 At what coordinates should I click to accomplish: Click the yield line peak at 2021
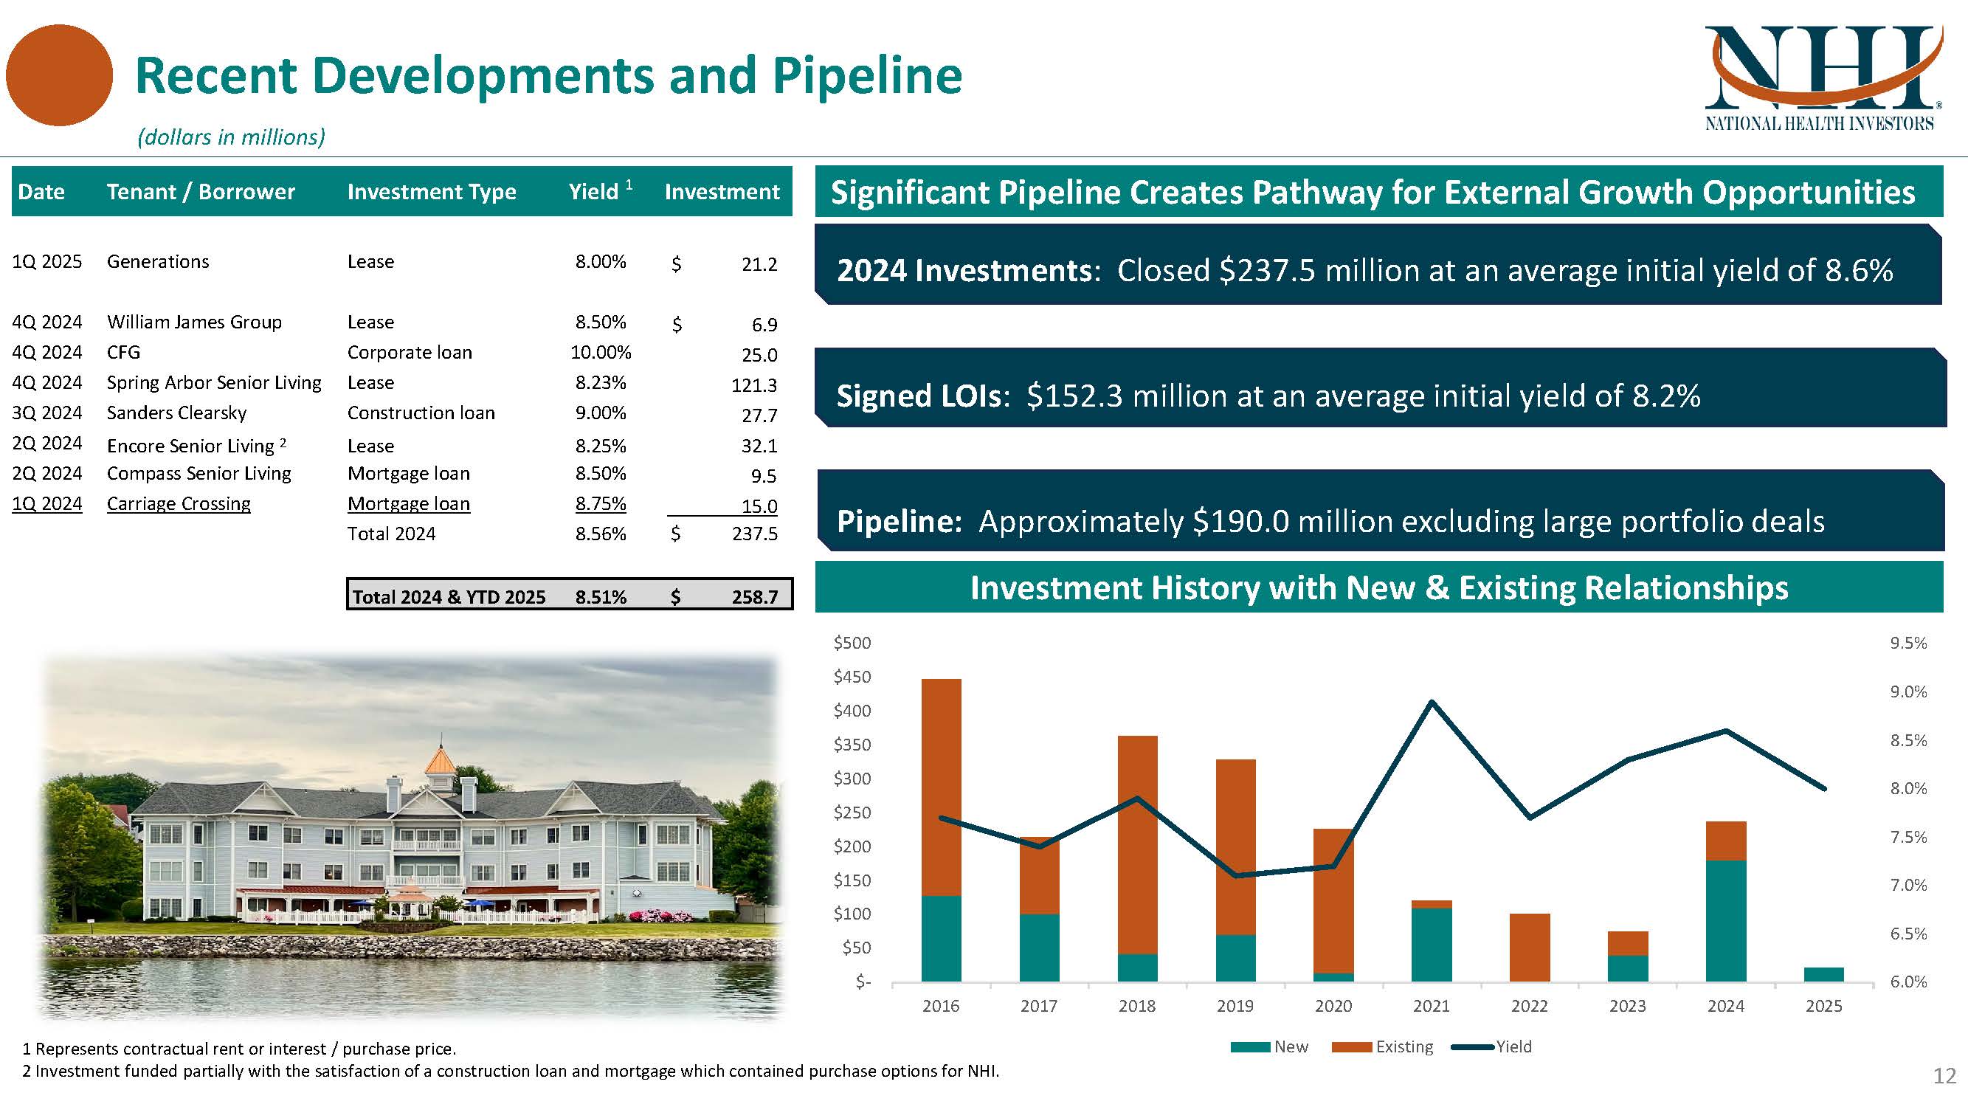1432,701
